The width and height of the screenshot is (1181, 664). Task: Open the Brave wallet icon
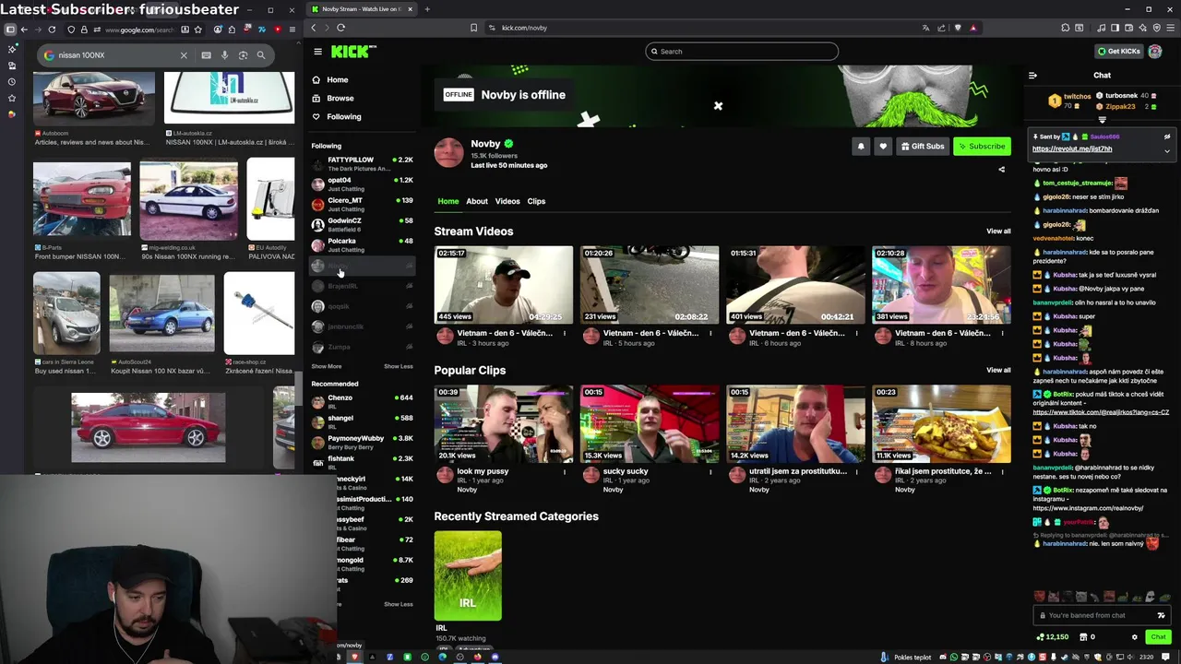pos(1128,28)
